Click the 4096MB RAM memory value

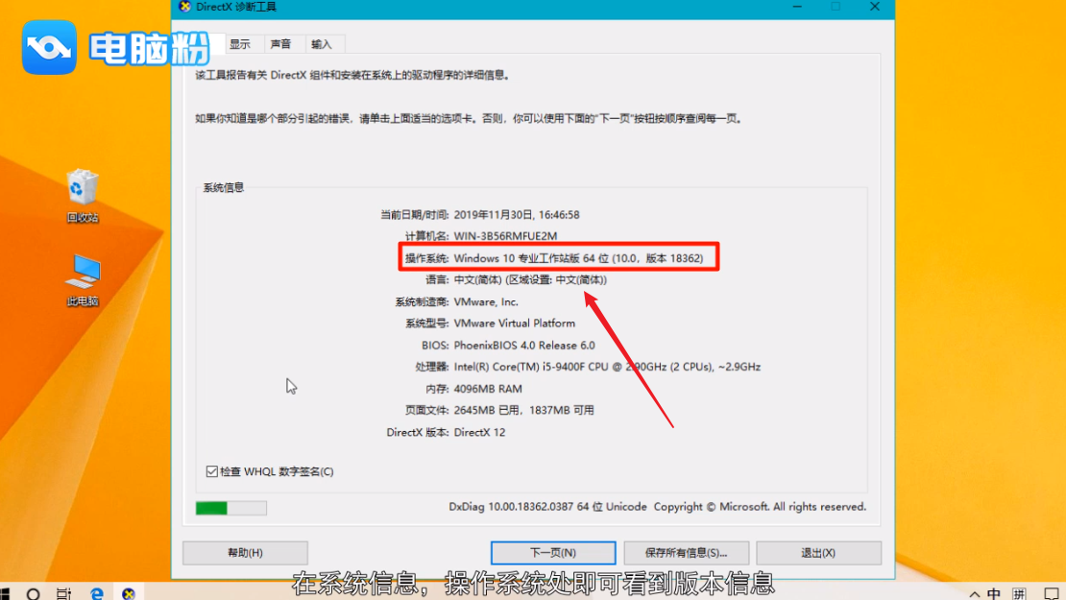(488, 389)
